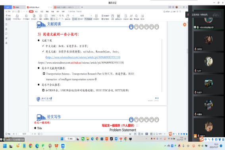
Task: Click the zoom out magnifier in PDF toolbar
Action: [x=60, y=15]
